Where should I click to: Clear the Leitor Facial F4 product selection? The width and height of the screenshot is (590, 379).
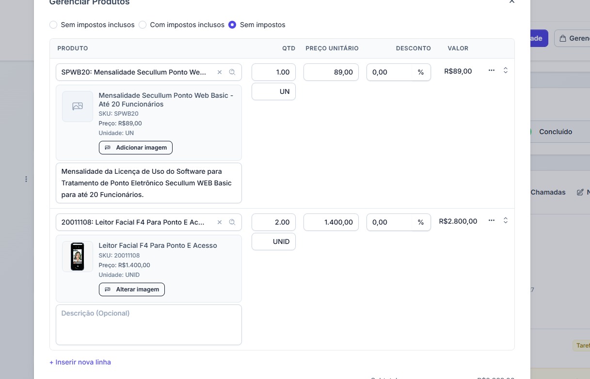coord(219,223)
